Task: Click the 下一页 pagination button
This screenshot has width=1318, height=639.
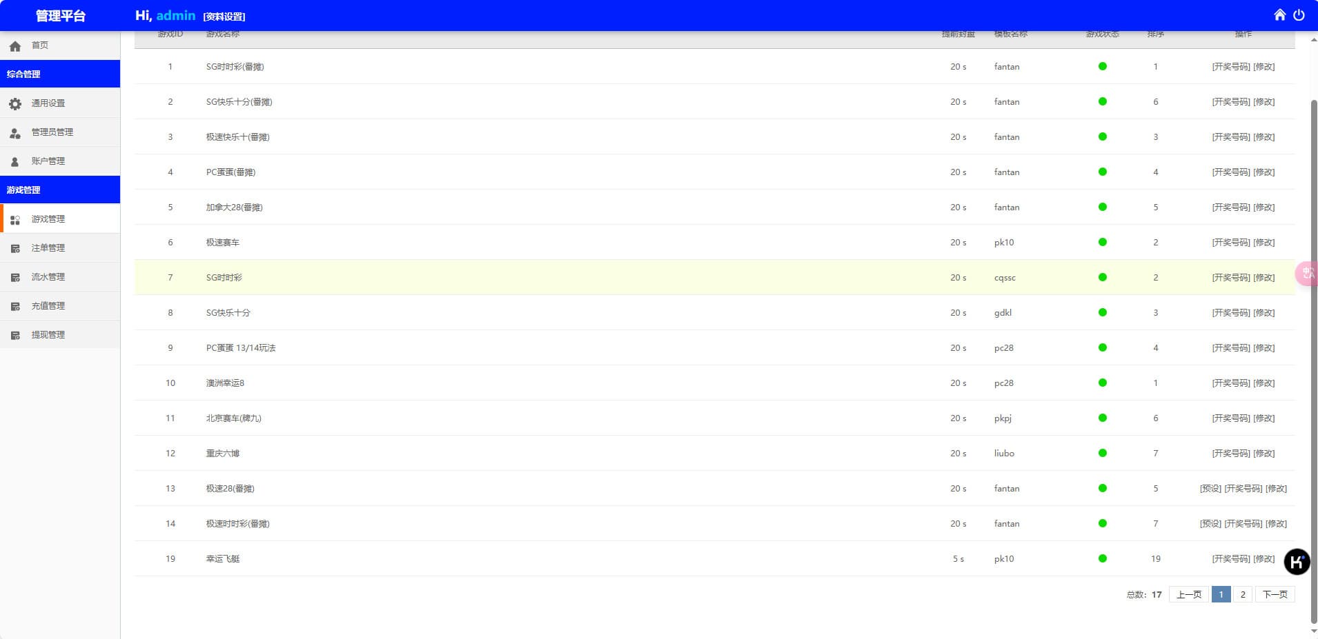Action: 1275,594
